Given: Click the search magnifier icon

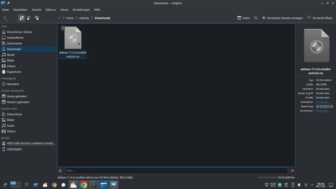Looking at the screenshot, I should click(x=256, y=18).
